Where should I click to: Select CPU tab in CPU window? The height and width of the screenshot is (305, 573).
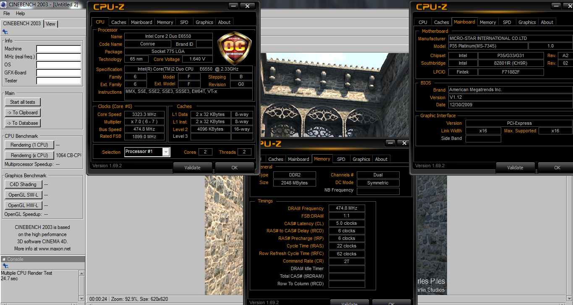point(100,22)
